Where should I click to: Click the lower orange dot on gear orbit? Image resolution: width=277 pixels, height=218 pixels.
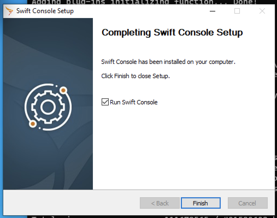33,124
